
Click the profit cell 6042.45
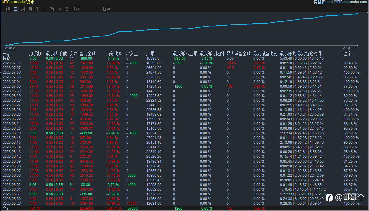86,161
